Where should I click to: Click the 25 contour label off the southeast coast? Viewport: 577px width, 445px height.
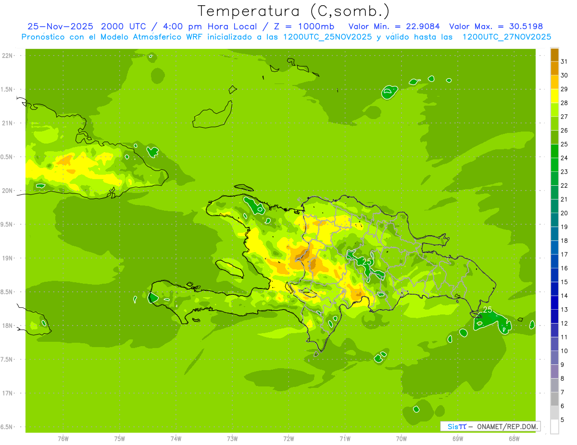488,310
